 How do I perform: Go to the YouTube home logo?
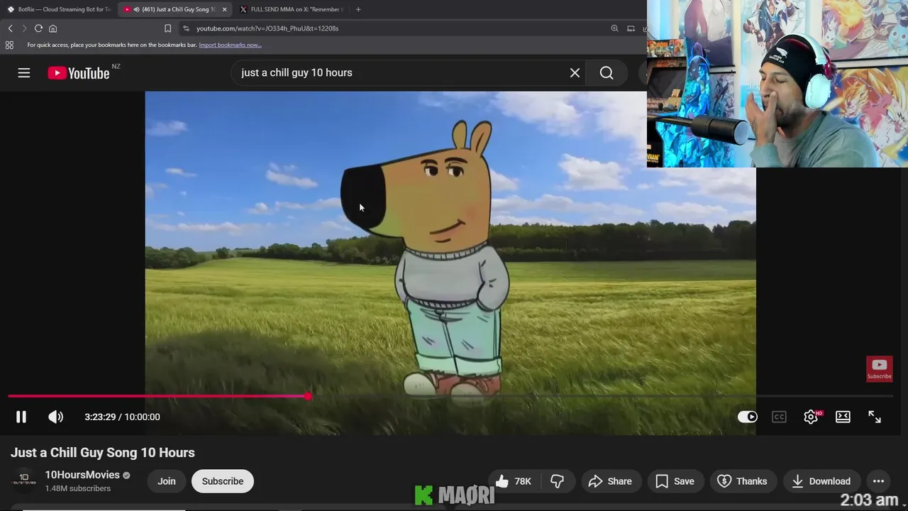[x=78, y=73]
